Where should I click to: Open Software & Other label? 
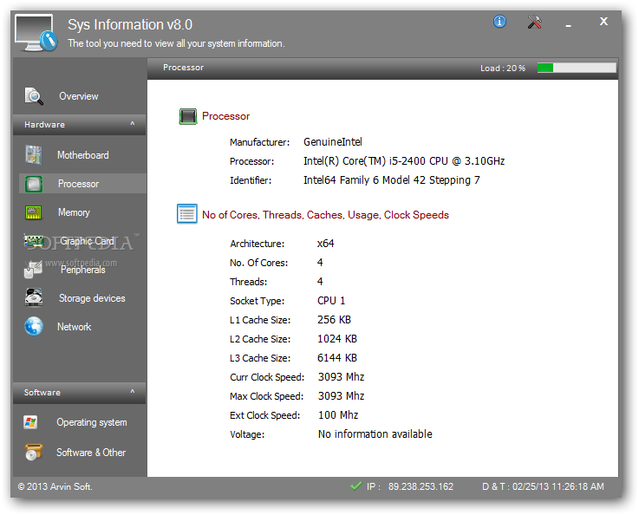point(91,453)
